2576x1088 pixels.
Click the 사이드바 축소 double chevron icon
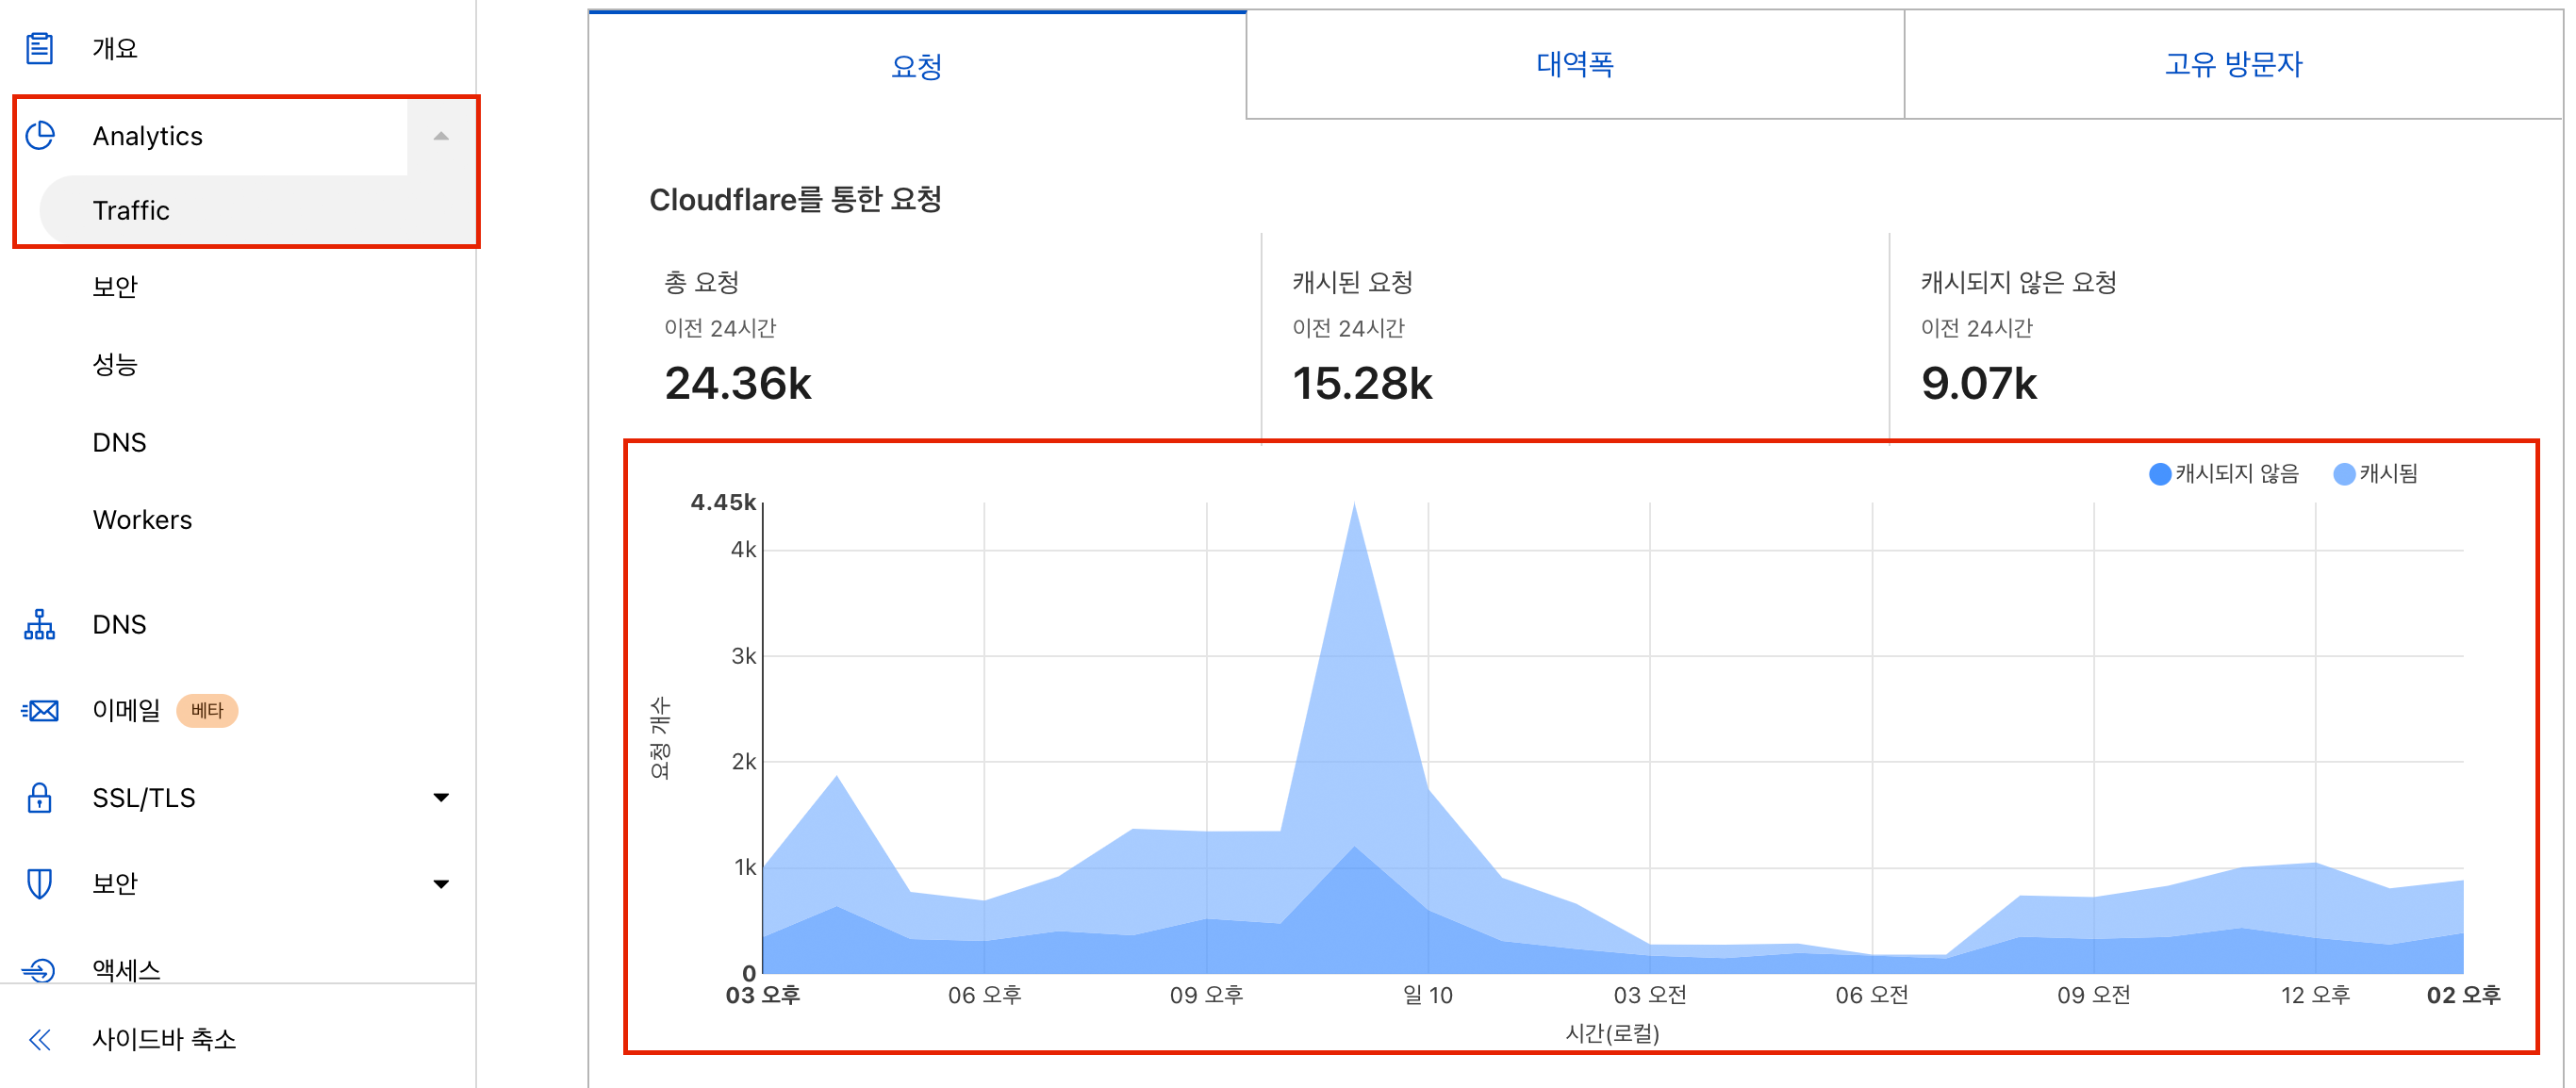40,1040
